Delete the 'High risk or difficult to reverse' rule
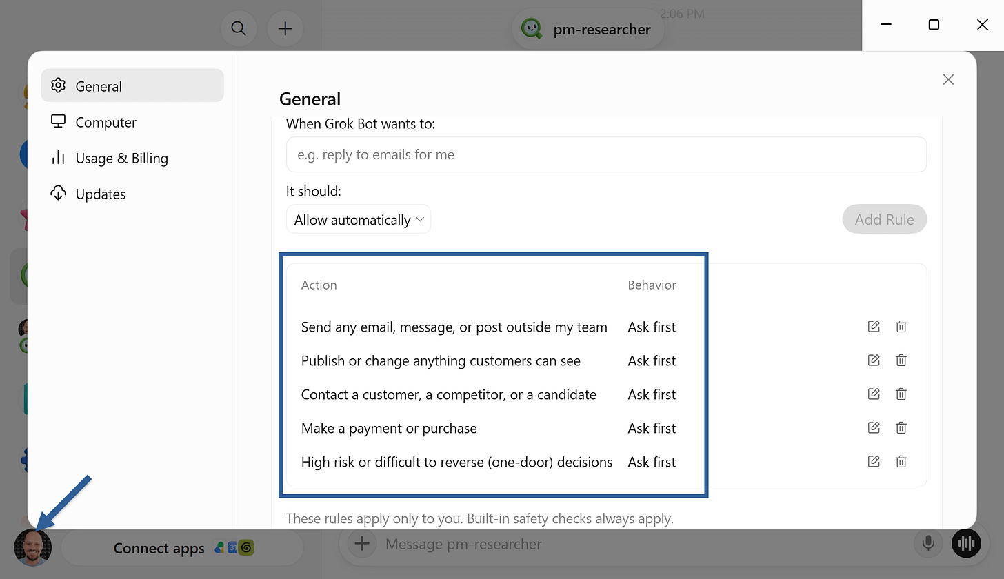The image size is (1004, 579). tap(901, 462)
